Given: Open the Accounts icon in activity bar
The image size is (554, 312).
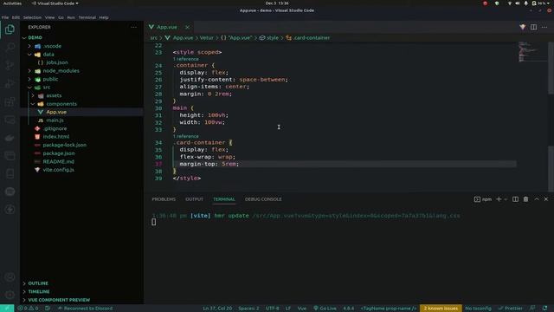Looking at the screenshot, I should (x=10, y=277).
